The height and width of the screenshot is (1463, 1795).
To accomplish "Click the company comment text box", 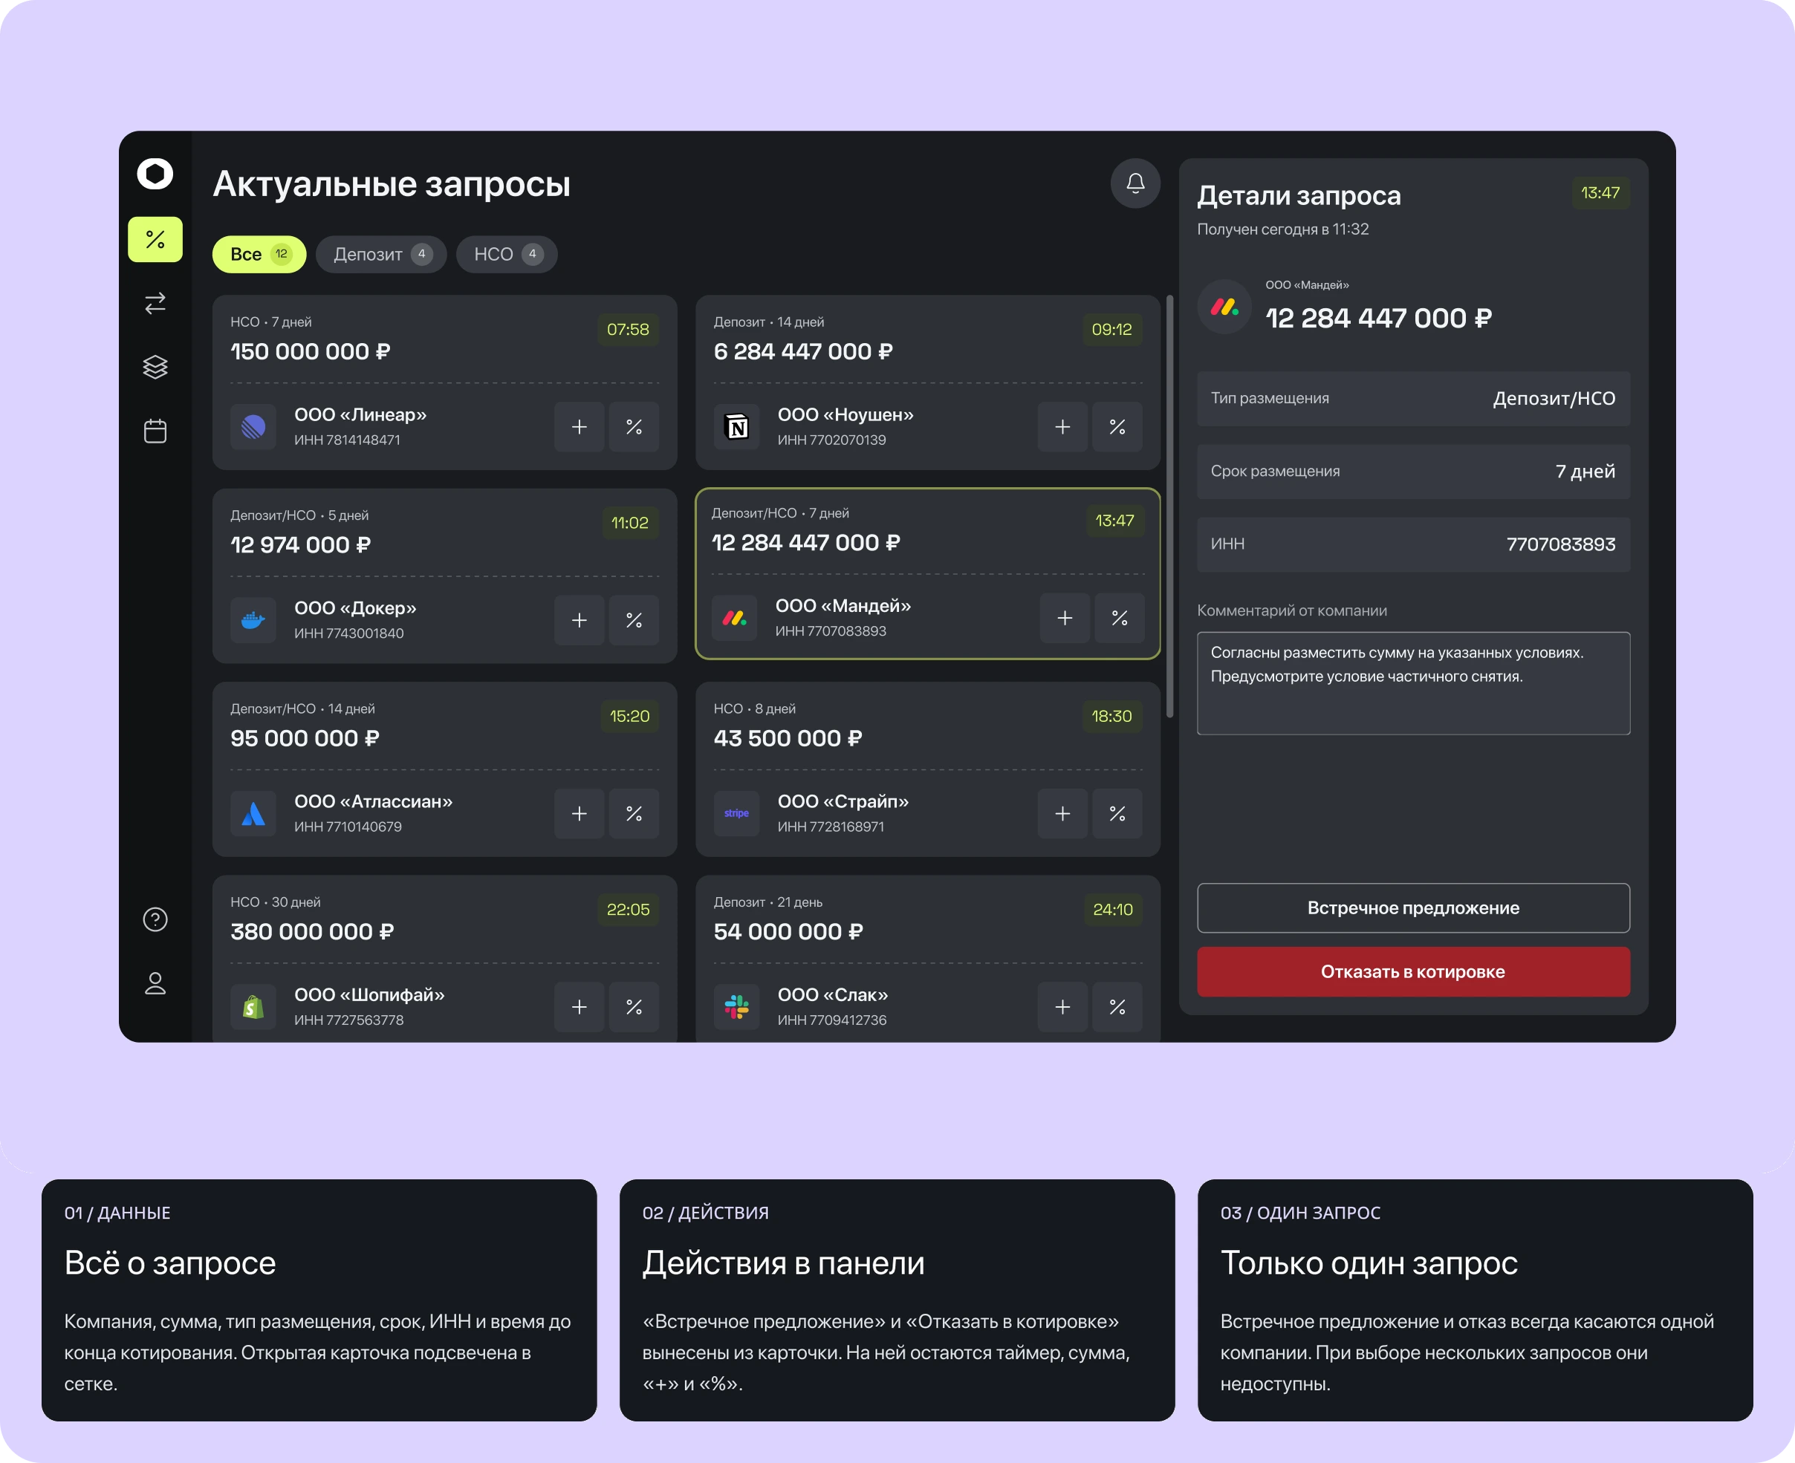I will (x=1413, y=683).
